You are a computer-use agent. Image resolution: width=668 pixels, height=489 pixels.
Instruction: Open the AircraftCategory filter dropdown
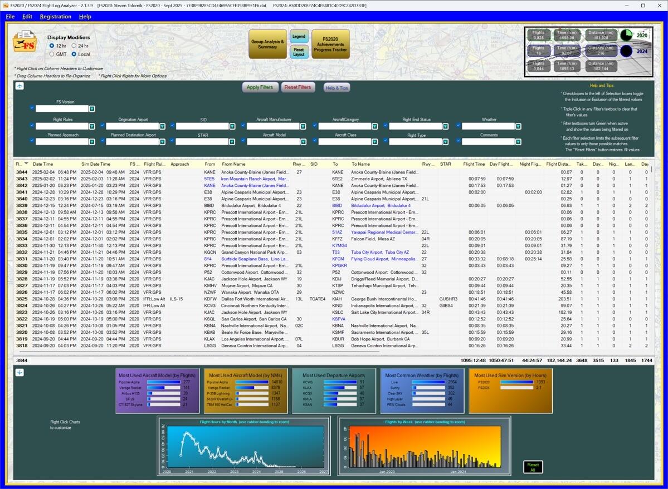[374, 126]
